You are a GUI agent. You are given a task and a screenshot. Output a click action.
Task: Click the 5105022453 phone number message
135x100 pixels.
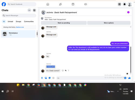click(50, 67)
